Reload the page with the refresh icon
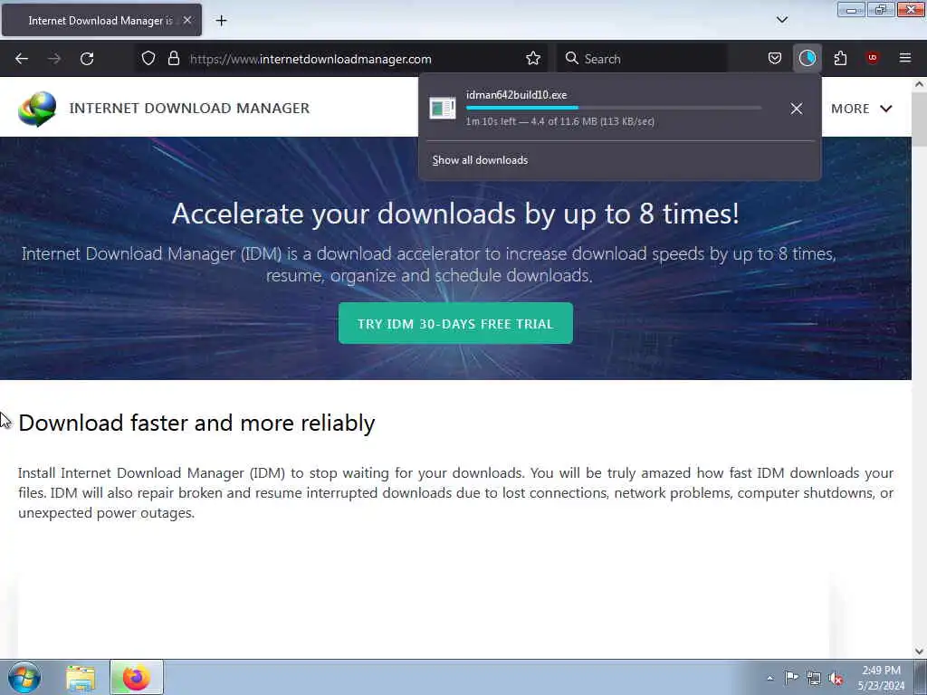Screen dimensions: 927x695 (x=87, y=59)
